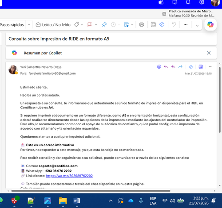Expand categorize tag dropdown arrow

coord(82,25)
